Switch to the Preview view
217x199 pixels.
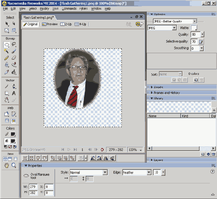click(x=50, y=24)
